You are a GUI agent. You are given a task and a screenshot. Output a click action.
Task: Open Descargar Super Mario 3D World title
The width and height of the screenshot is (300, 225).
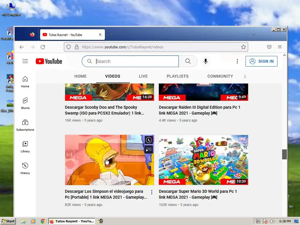click(x=198, y=194)
